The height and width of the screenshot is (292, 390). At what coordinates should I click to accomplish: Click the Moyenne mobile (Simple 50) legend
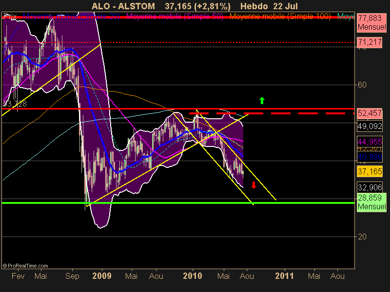pyautogui.click(x=175, y=17)
